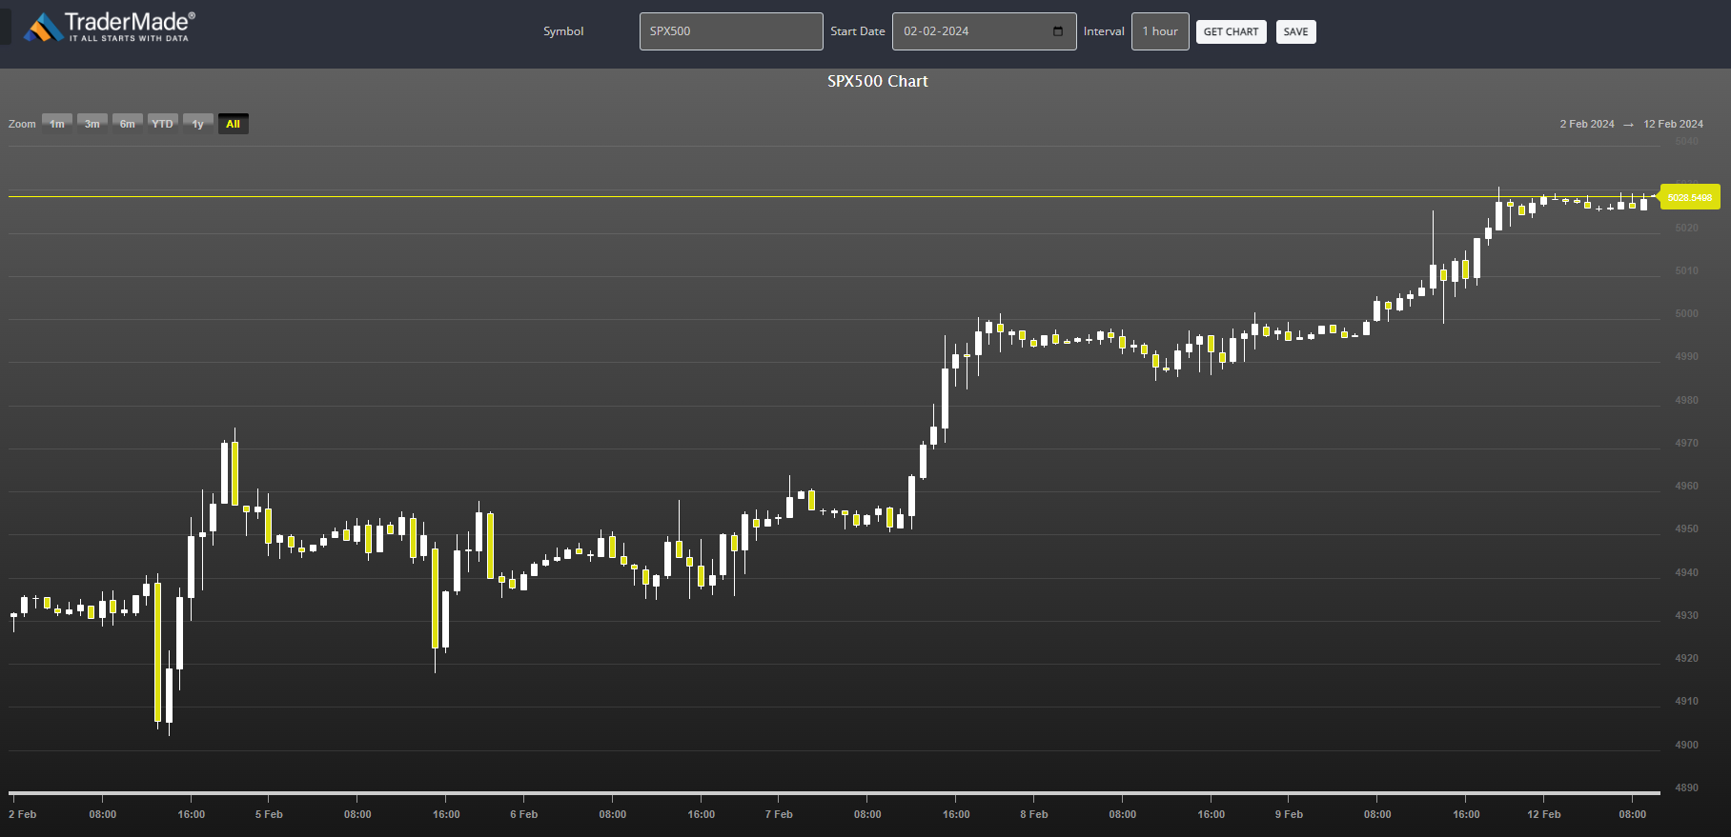Viewport: 1731px width, 837px height.
Task: Click the 5 Feb x-axis label
Action: pos(269,814)
